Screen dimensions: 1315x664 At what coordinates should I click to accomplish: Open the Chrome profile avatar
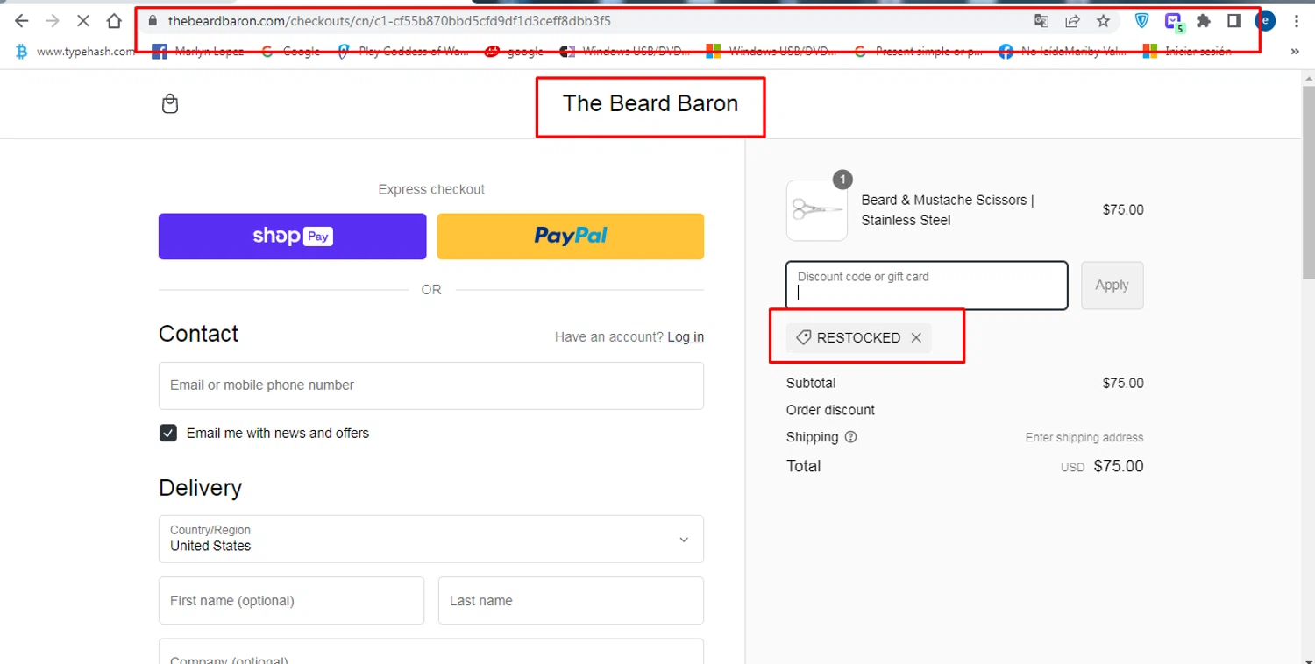1265,21
